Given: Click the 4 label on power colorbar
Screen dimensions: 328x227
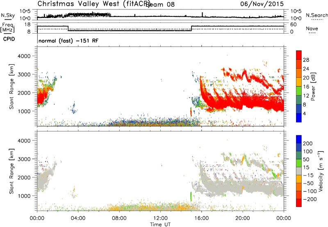Looking at the screenshot, I should [x=305, y=113].
